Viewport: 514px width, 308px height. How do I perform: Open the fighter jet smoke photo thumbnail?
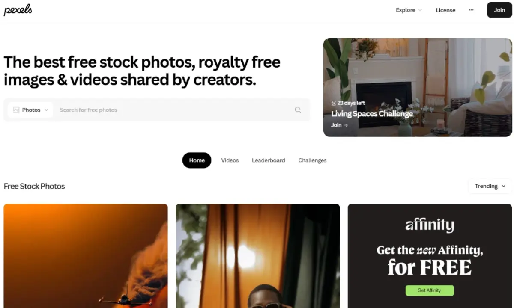tap(86, 256)
